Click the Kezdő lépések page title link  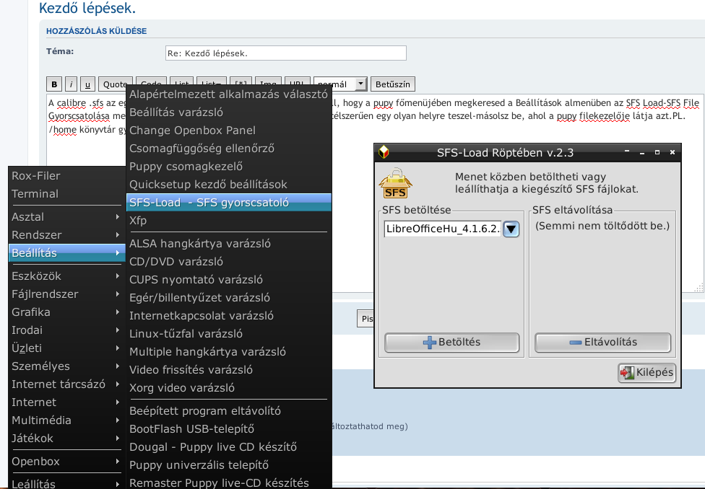coord(87,8)
